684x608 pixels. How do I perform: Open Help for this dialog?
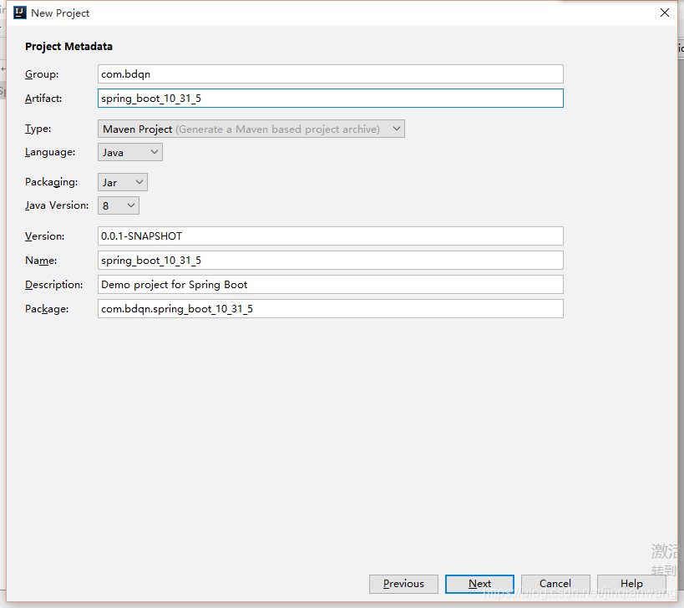coord(631,584)
